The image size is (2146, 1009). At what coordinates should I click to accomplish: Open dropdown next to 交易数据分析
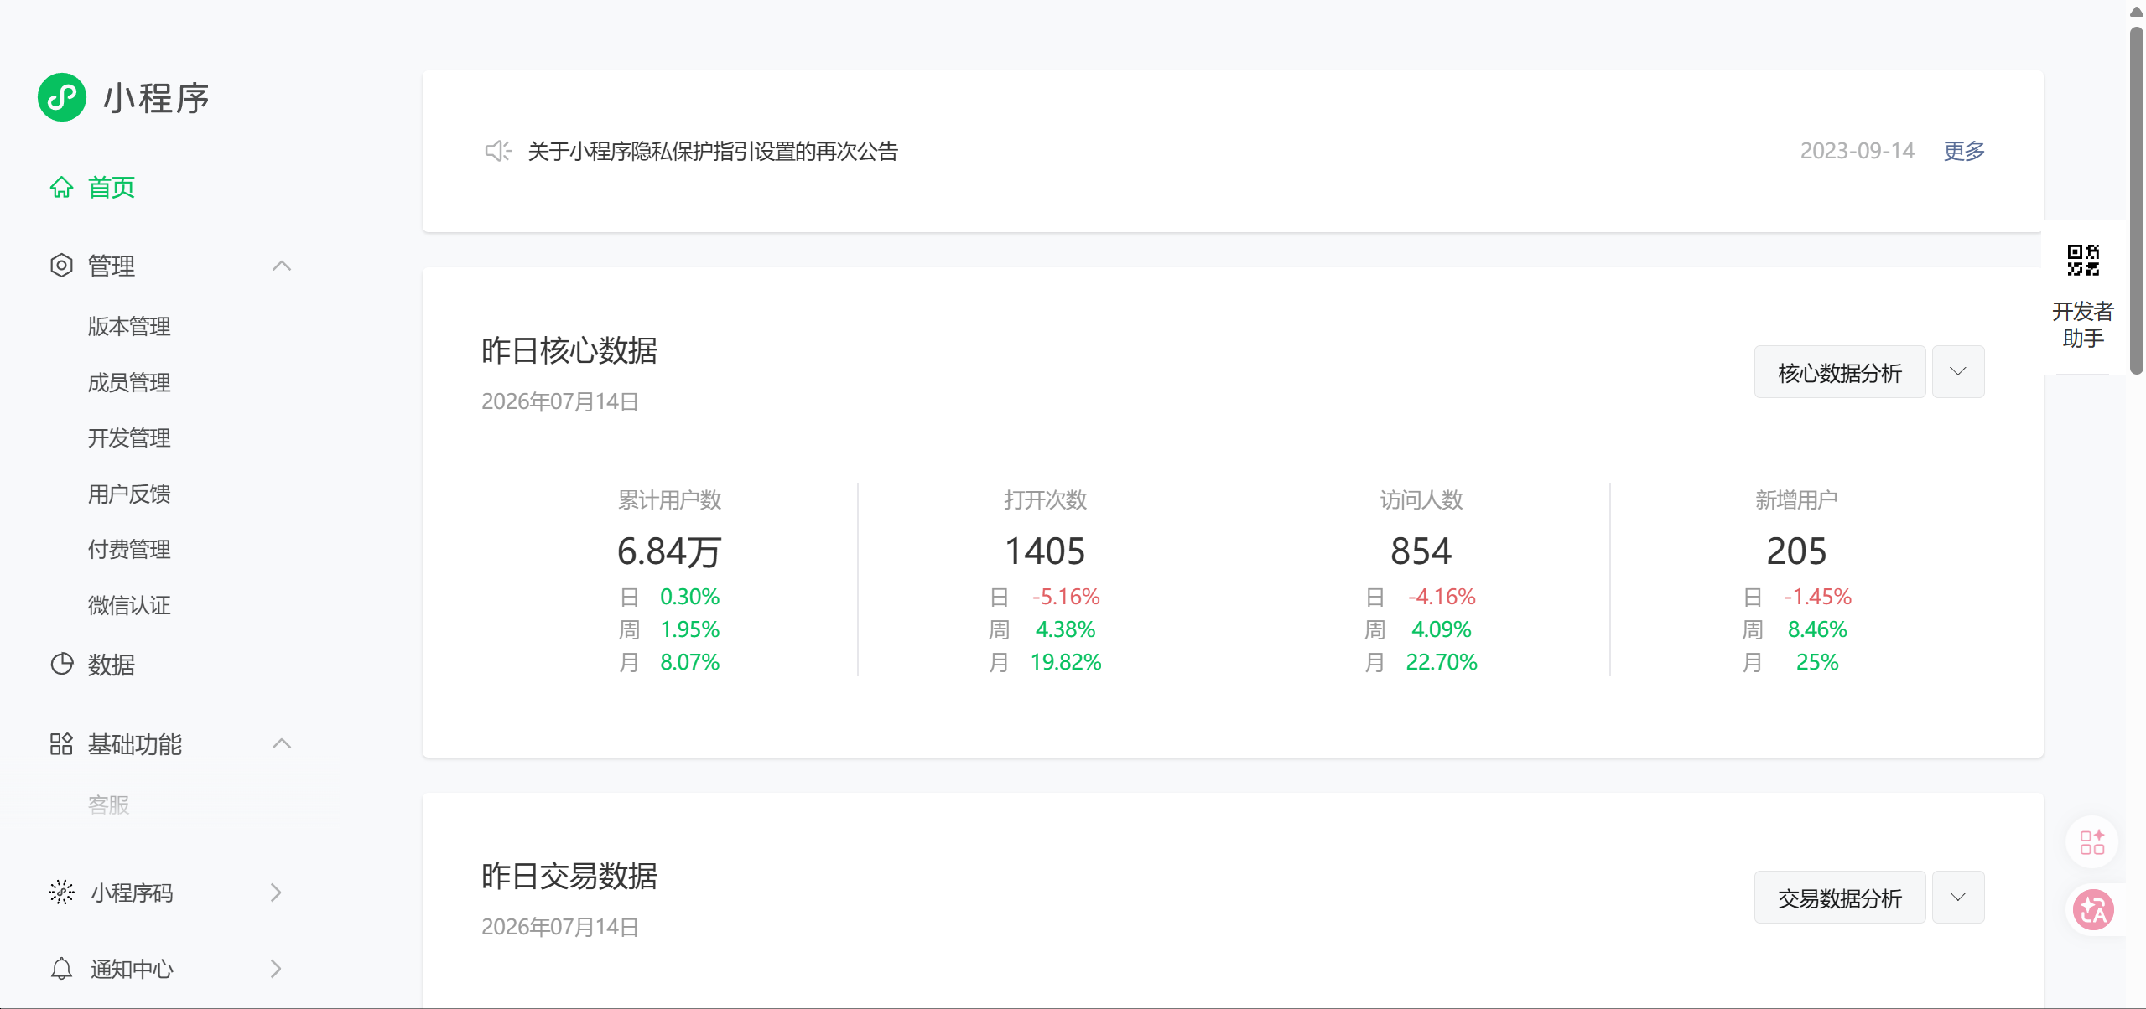point(1958,897)
